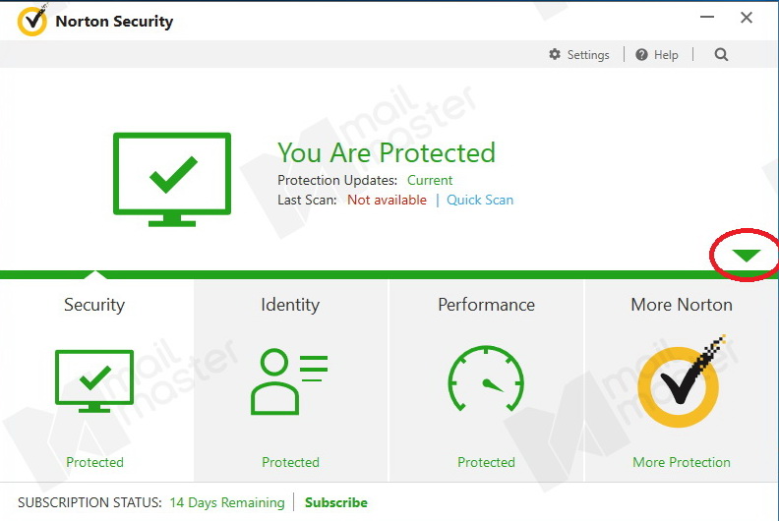Click the Identity person icon
The width and height of the screenshot is (779, 521).
[289, 380]
